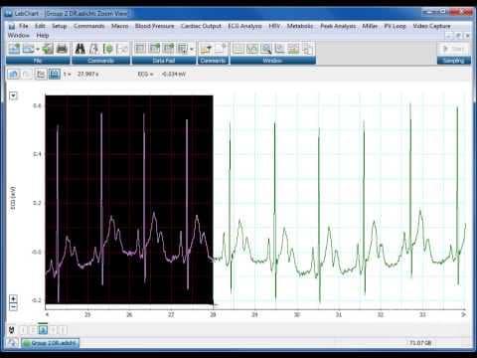
Task: Click the Add to Data Pad icon
Action: click(154, 49)
